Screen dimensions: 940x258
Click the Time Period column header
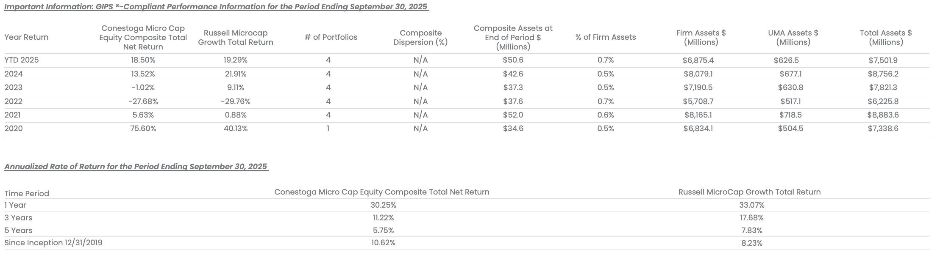(x=27, y=193)
